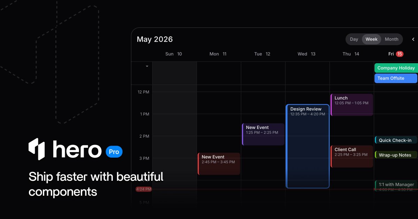Switch calendar to Month view
Image resolution: width=418 pixels, height=219 pixels.
(x=392, y=39)
